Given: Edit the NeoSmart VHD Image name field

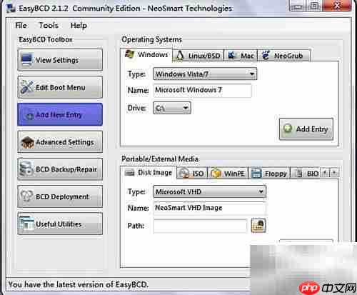Looking at the screenshot, I should (x=210, y=208).
